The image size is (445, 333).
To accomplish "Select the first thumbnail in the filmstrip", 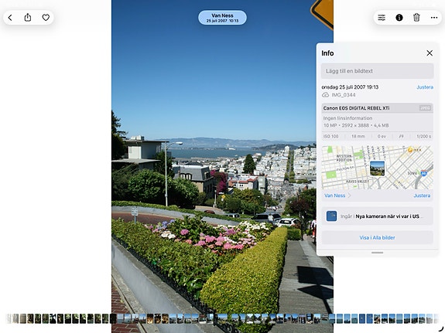I will click(9, 318).
